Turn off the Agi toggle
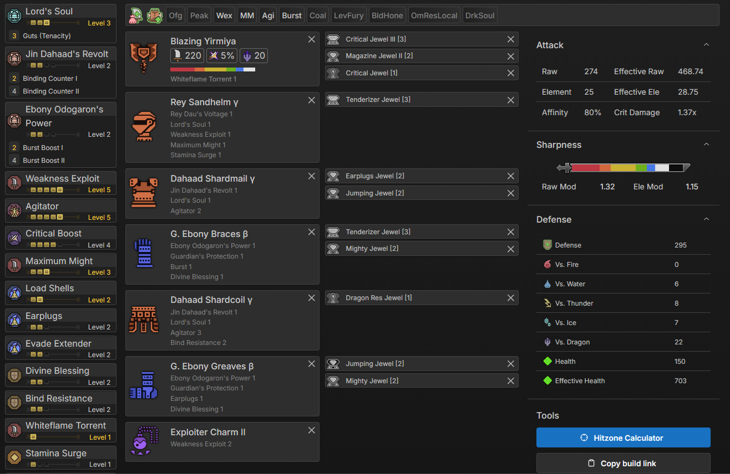The image size is (730, 474). [268, 16]
